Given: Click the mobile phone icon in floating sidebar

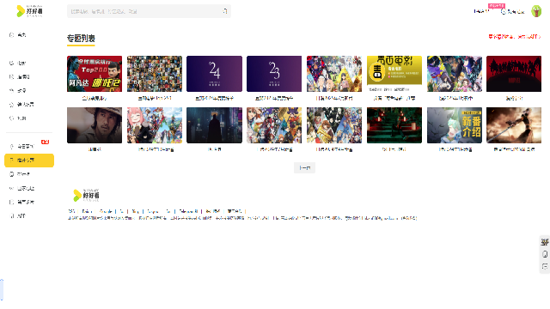Looking at the screenshot, I should [x=544, y=254].
